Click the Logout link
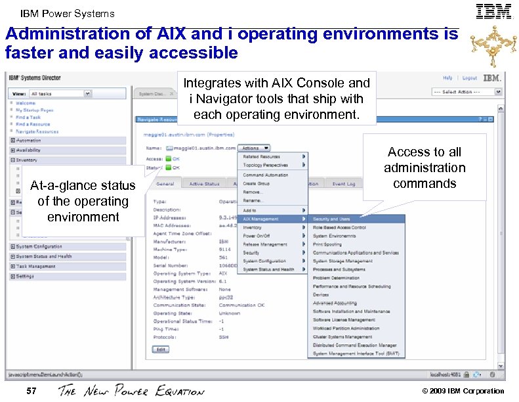519x402 pixels. click(470, 78)
